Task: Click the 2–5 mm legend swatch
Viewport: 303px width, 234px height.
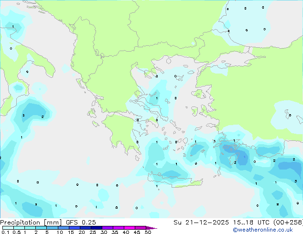Action: (41, 228)
